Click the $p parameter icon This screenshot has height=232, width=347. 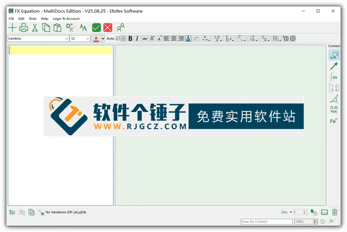tap(12, 213)
